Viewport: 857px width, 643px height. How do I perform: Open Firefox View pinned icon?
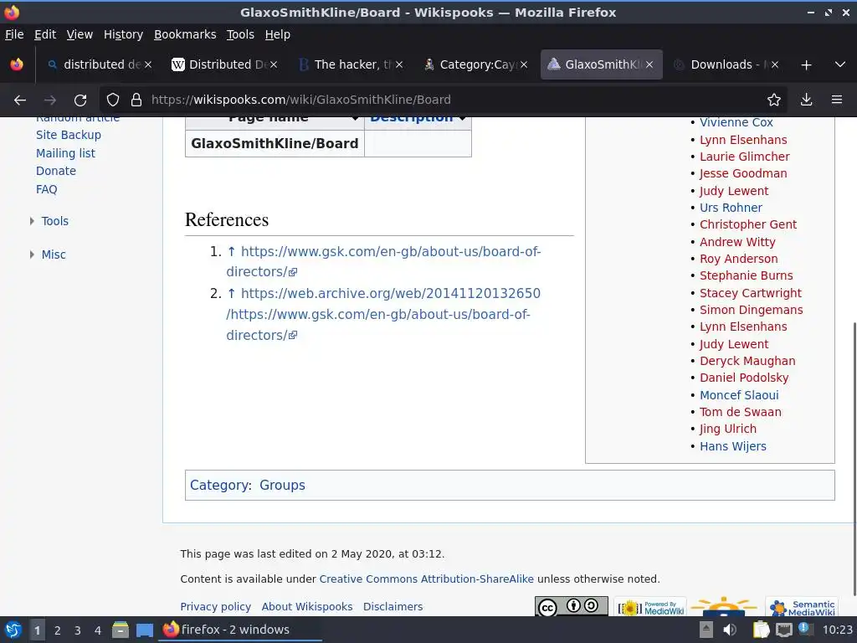17,64
